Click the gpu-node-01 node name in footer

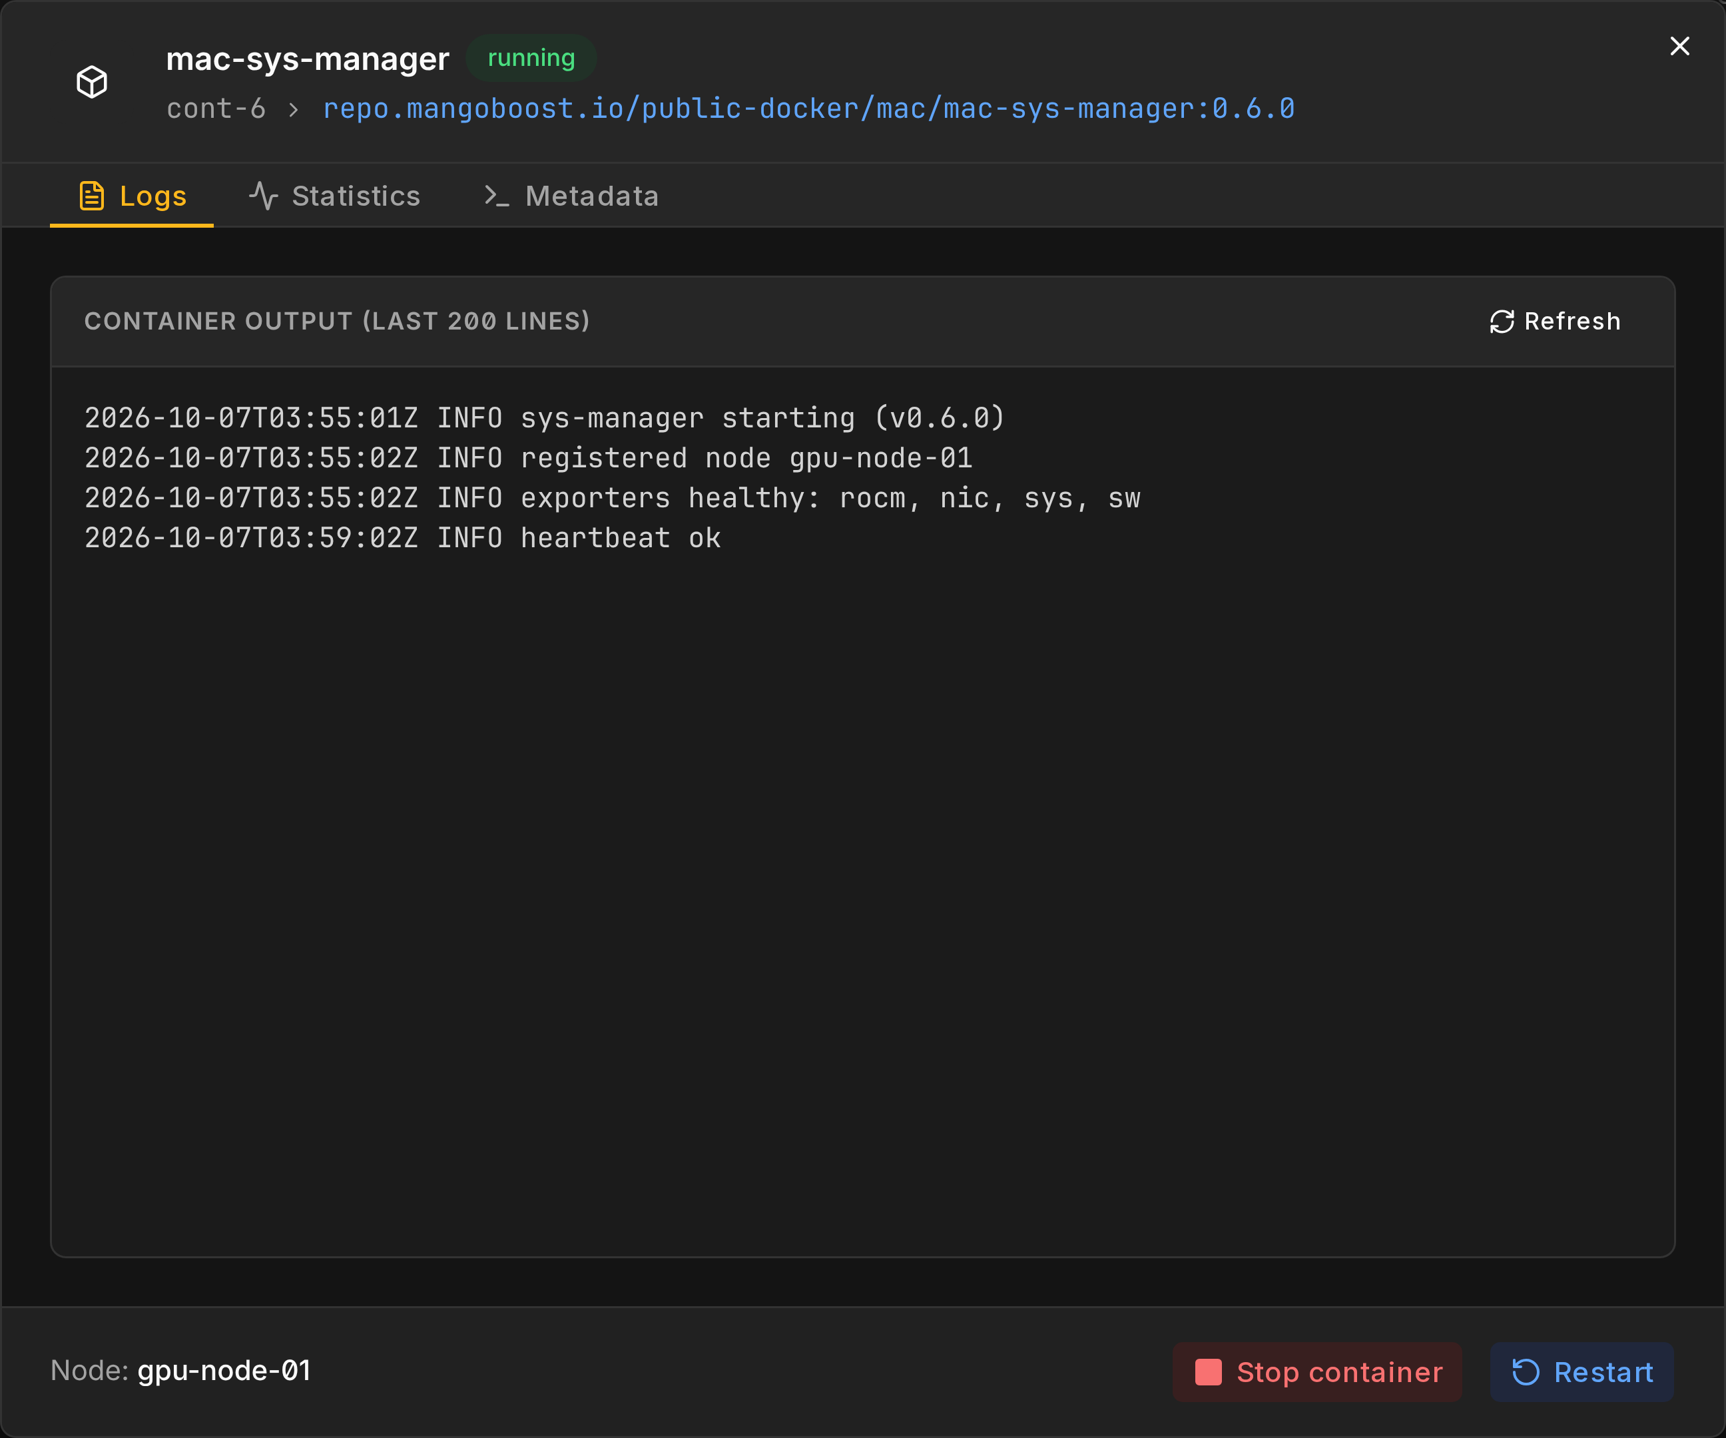[x=224, y=1371]
